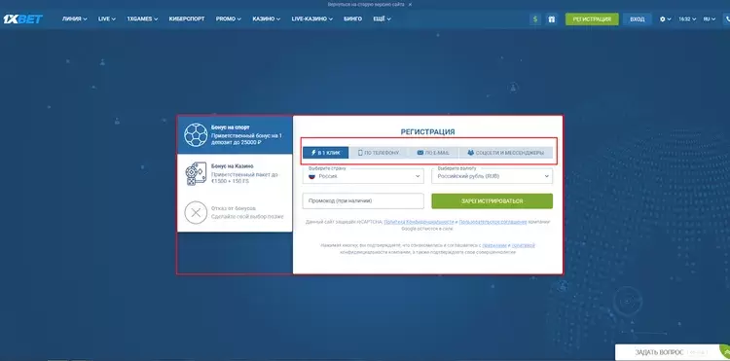Expand the ЛИНИЯ menu
This screenshot has width=730, height=361.
pyautogui.click(x=75, y=19)
